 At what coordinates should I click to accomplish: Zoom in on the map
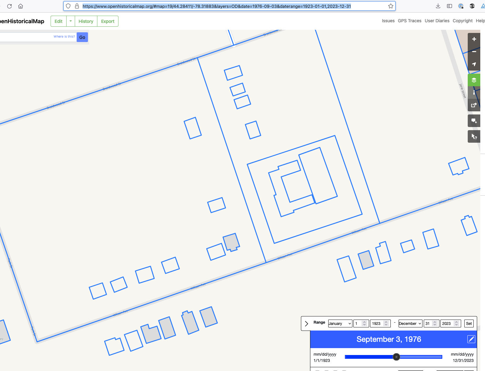(x=474, y=39)
